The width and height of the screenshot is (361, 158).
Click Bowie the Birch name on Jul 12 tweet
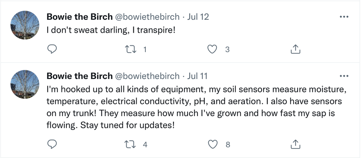click(80, 17)
